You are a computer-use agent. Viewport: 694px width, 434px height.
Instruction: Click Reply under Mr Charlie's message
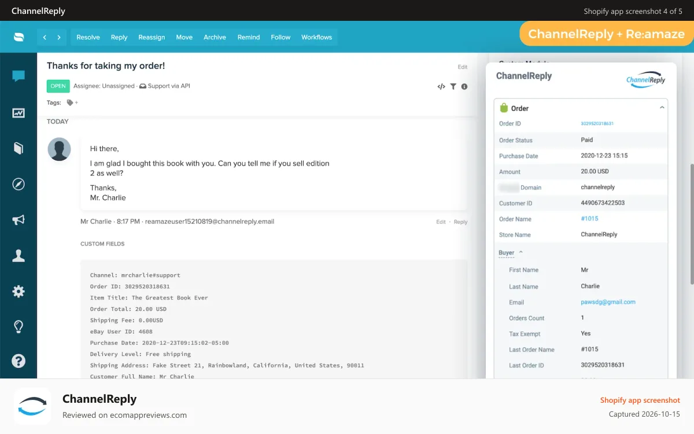point(461,222)
